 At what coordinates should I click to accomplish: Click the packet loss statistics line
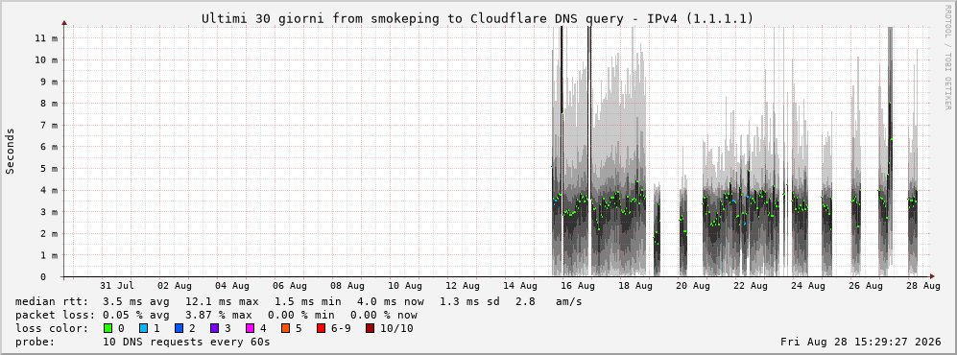[x=216, y=315]
